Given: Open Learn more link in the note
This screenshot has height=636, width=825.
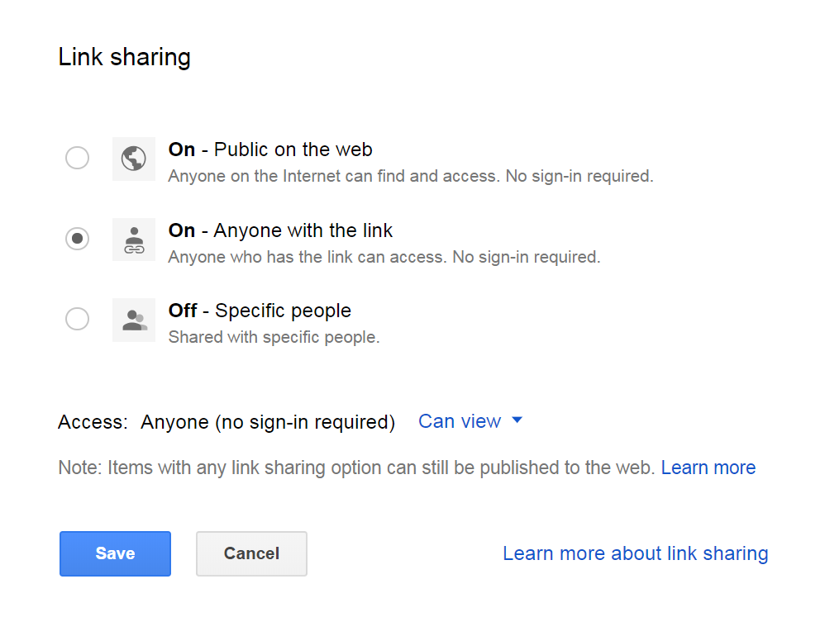Looking at the screenshot, I should [x=708, y=468].
